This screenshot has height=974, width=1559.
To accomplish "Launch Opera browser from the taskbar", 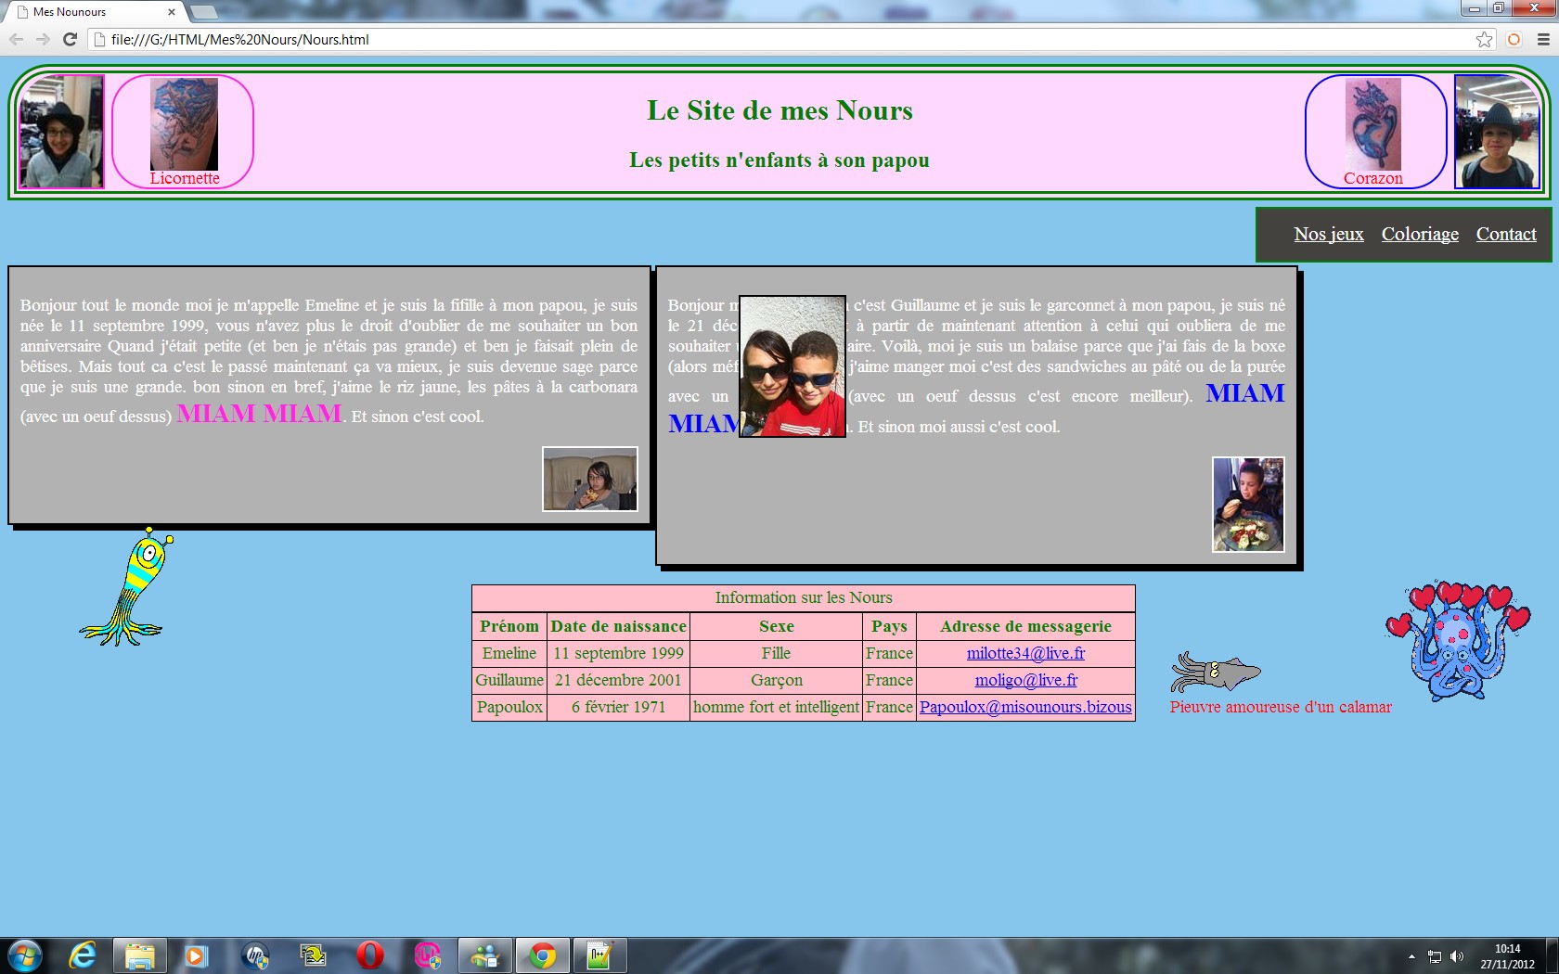I will pyautogui.click(x=369, y=955).
